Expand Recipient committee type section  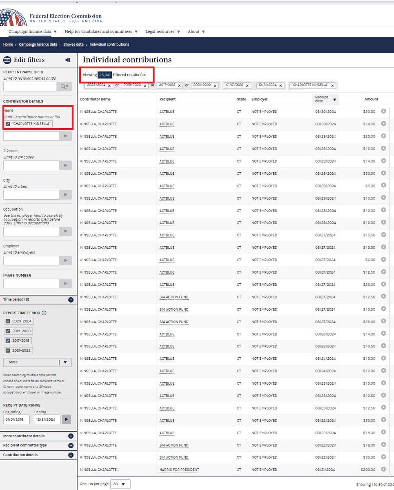71,445
